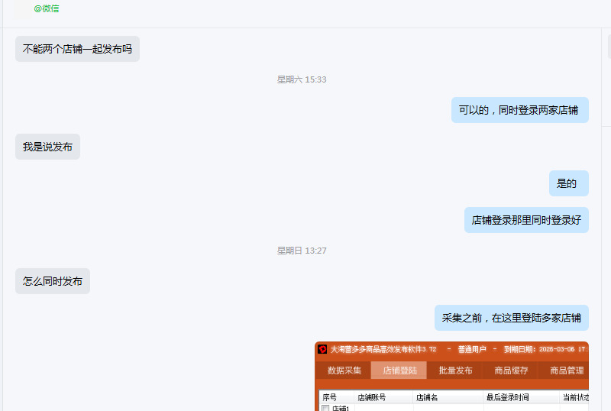Select the reply 店铺登录那里同时登录好

[526, 220]
